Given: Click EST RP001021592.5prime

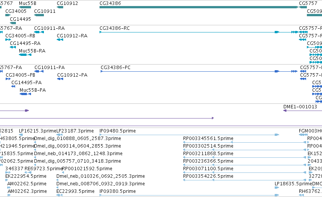Looking at the screenshot, I should [x=87, y=169].
